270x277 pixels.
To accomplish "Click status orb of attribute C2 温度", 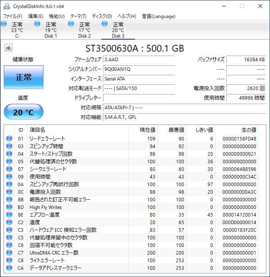I will 9,222.
